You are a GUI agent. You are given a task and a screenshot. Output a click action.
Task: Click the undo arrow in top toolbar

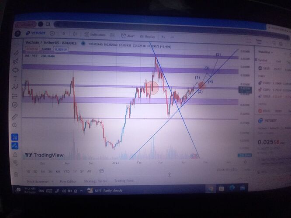click(x=163, y=37)
